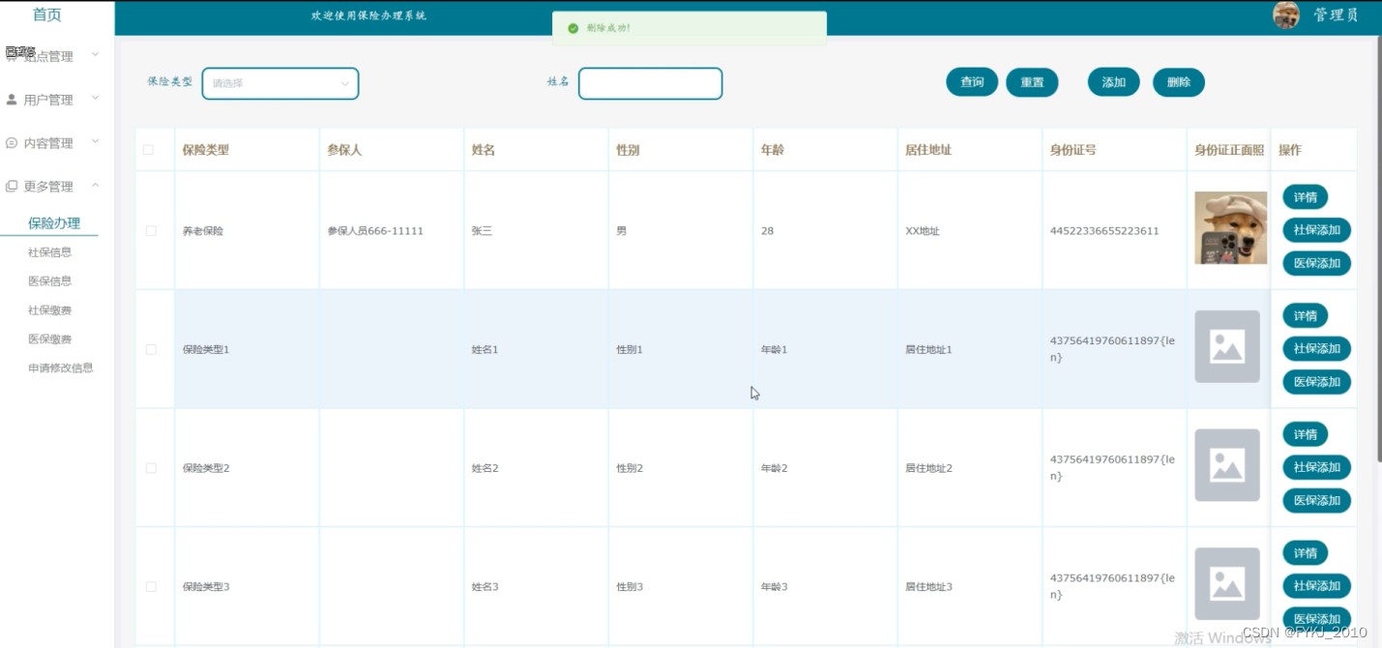Check the box for the 保险类型3 row
Viewport: 1382px width, 648px height.
151,587
